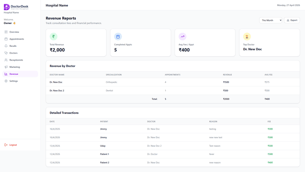The image size is (305, 172).
Task: Click the waving hand emoji beside Owner
Action: click(x=14, y=23)
